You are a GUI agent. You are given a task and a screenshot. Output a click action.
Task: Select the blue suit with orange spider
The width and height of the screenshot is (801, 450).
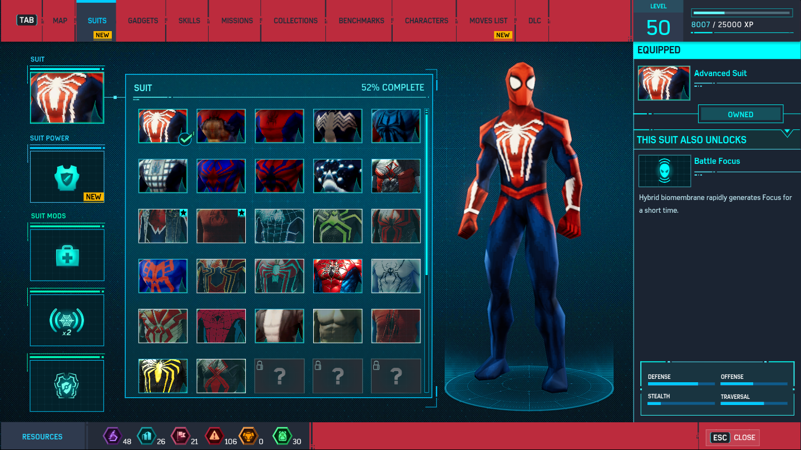click(x=162, y=276)
